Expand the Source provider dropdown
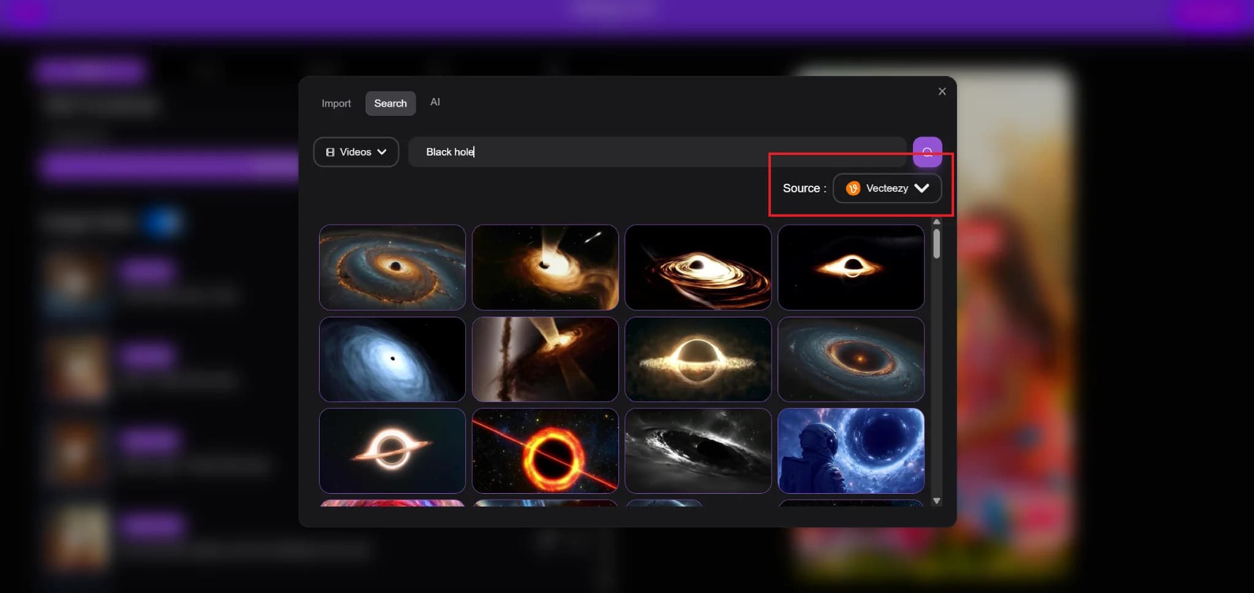The height and width of the screenshot is (593, 1254). [887, 188]
